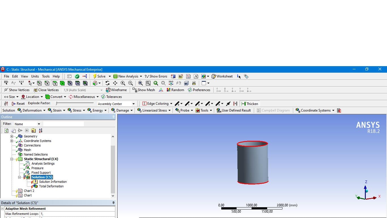
Task: Click User Defined Result
Action: tap(233, 110)
